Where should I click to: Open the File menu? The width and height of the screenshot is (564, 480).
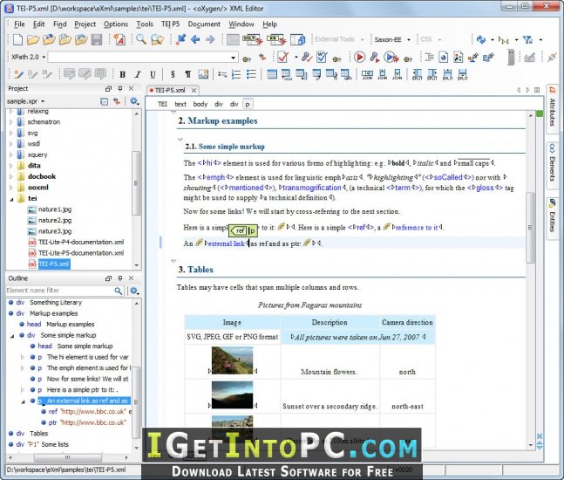coord(19,24)
